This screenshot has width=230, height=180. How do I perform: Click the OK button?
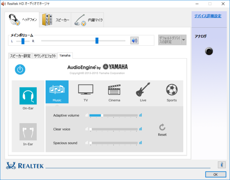pyautogui.click(x=215, y=174)
